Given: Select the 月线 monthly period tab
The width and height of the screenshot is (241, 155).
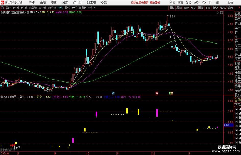Looking at the screenshot, I should [x=74, y=8].
